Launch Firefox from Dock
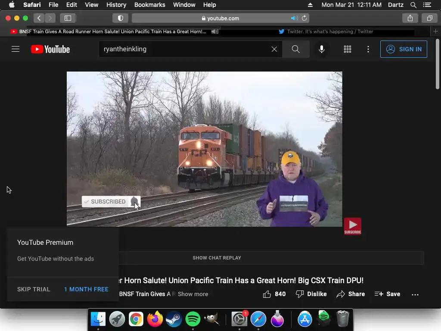Image resolution: width=441 pixels, height=331 pixels. (155, 319)
